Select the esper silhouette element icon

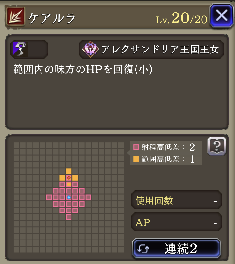(21, 49)
